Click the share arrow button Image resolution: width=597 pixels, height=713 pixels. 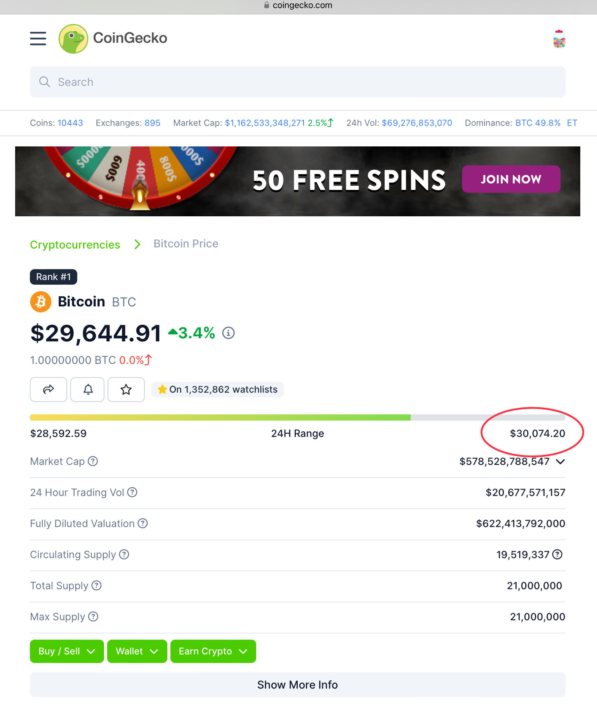tap(49, 390)
